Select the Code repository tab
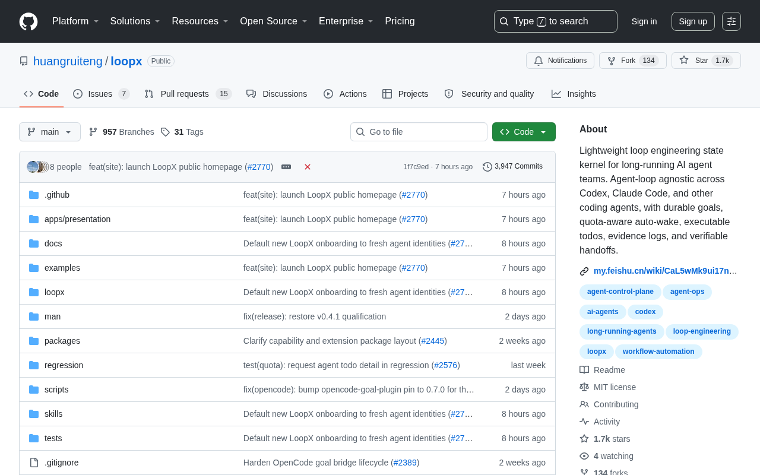Viewport: 760px width, 475px height. (42, 94)
